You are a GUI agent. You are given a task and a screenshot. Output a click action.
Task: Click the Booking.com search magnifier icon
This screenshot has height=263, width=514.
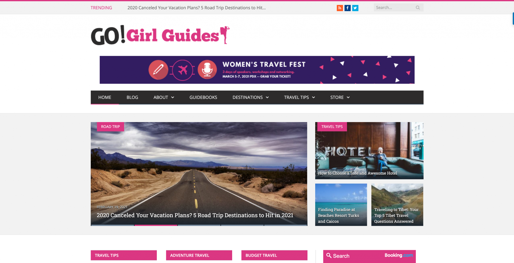329,255
